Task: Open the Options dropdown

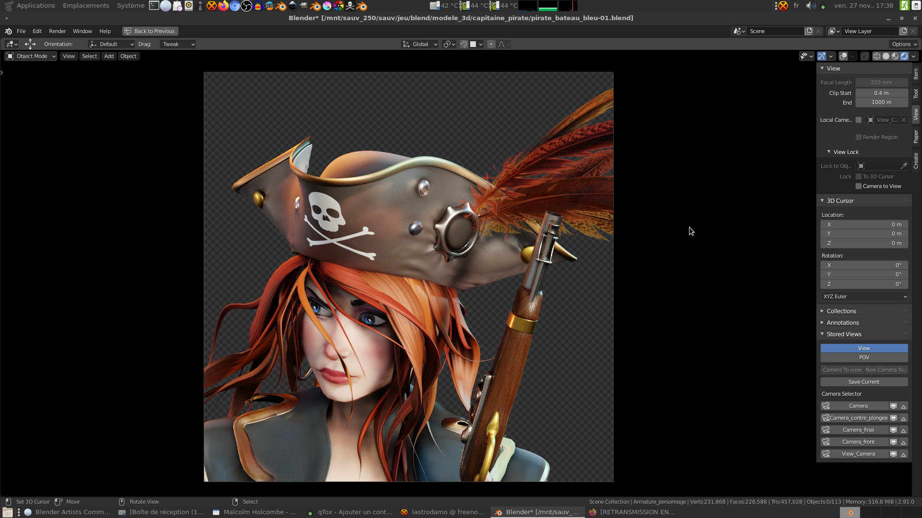Action: (904, 44)
